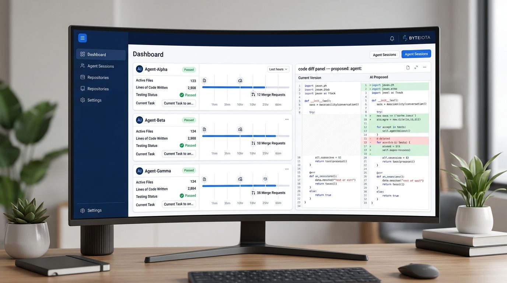The image size is (507, 283).
Task: Click the ByteIota logo
Action: [x=416, y=38]
